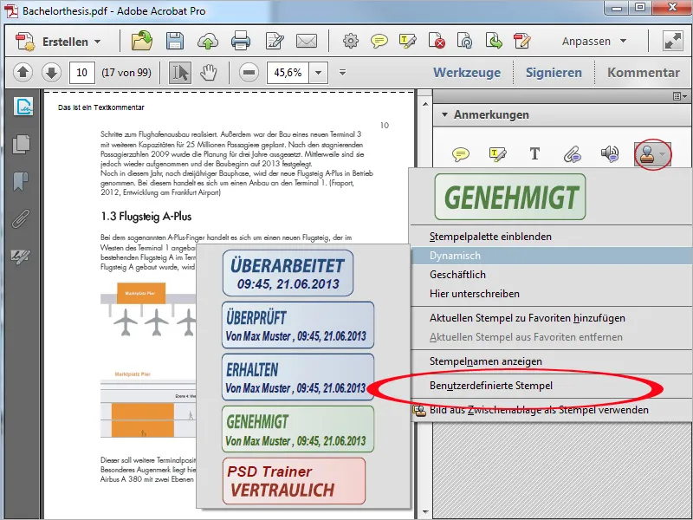Expand the small toolbar options arrow
693x520 pixels.
pyautogui.click(x=342, y=72)
